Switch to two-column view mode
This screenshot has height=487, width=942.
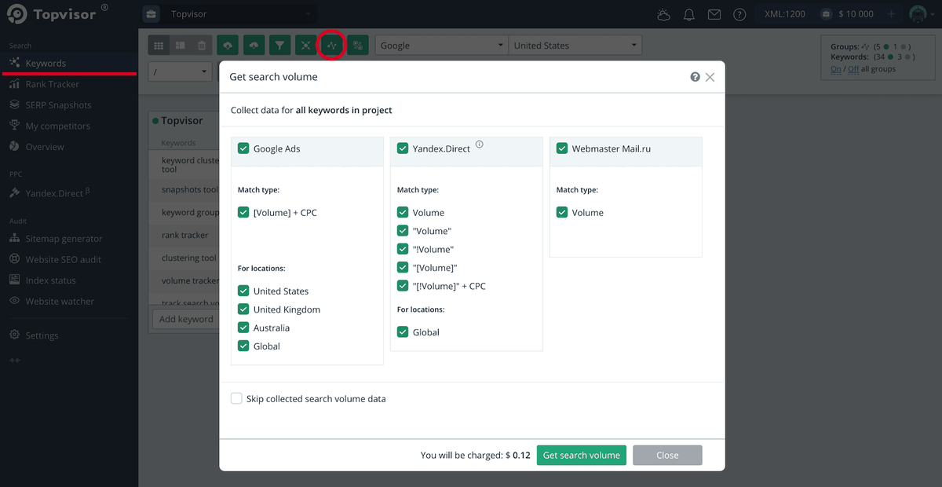point(181,46)
